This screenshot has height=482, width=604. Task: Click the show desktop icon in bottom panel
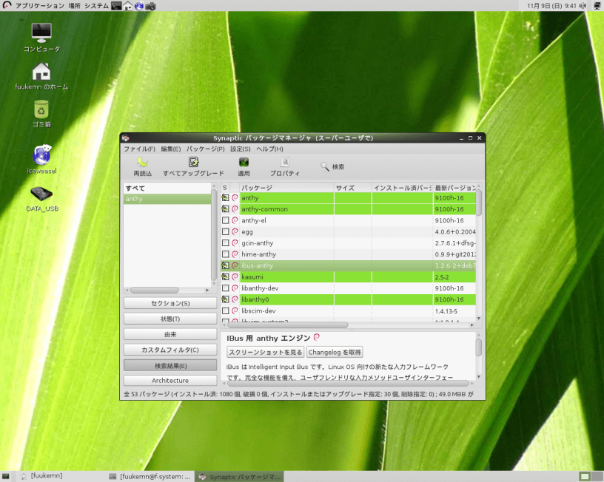tap(6, 476)
